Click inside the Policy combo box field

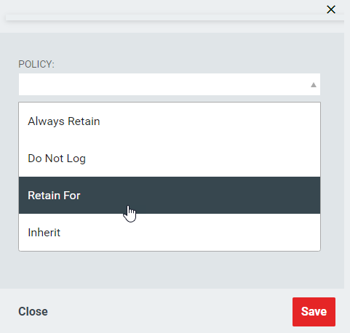click(170, 84)
